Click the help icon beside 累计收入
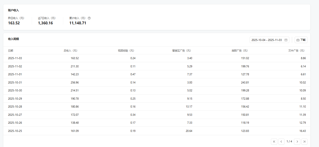Image resolution: width=319 pixels, height=147 pixels. coord(89,18)
